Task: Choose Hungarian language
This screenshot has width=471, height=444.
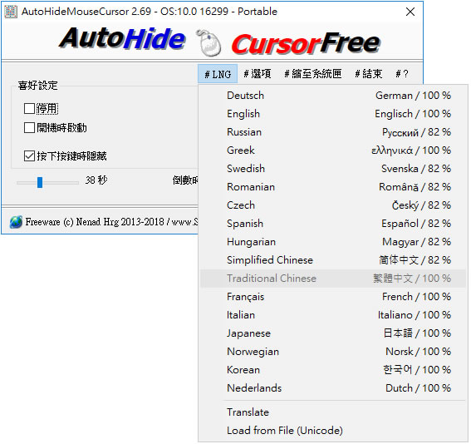Action: pos(333,242)
